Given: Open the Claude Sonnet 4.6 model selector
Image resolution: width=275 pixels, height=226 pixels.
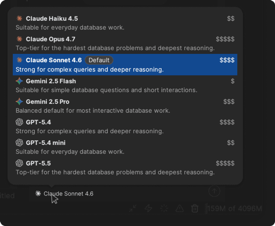Looking at the screenshot, I should pos(64,194).
